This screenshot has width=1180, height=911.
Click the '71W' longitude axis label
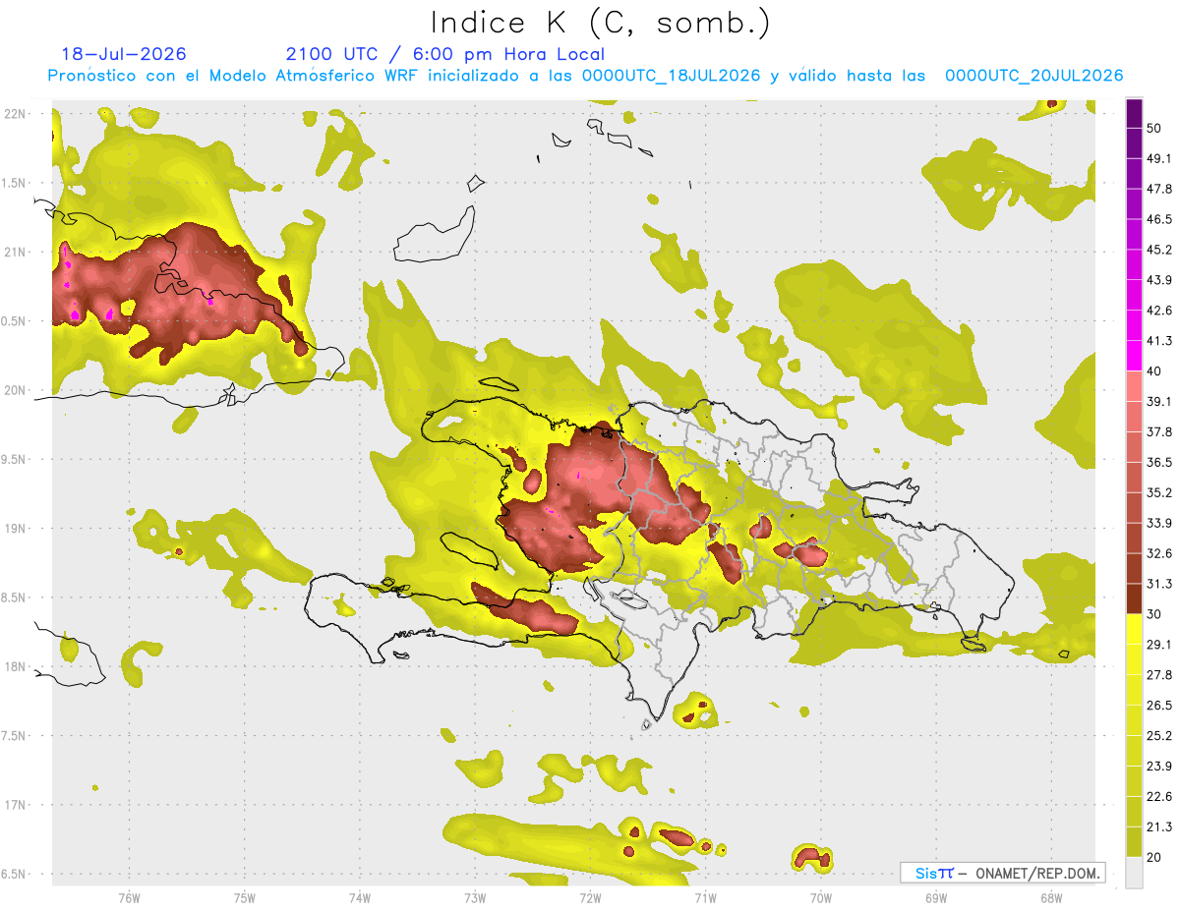click(705, 897)
